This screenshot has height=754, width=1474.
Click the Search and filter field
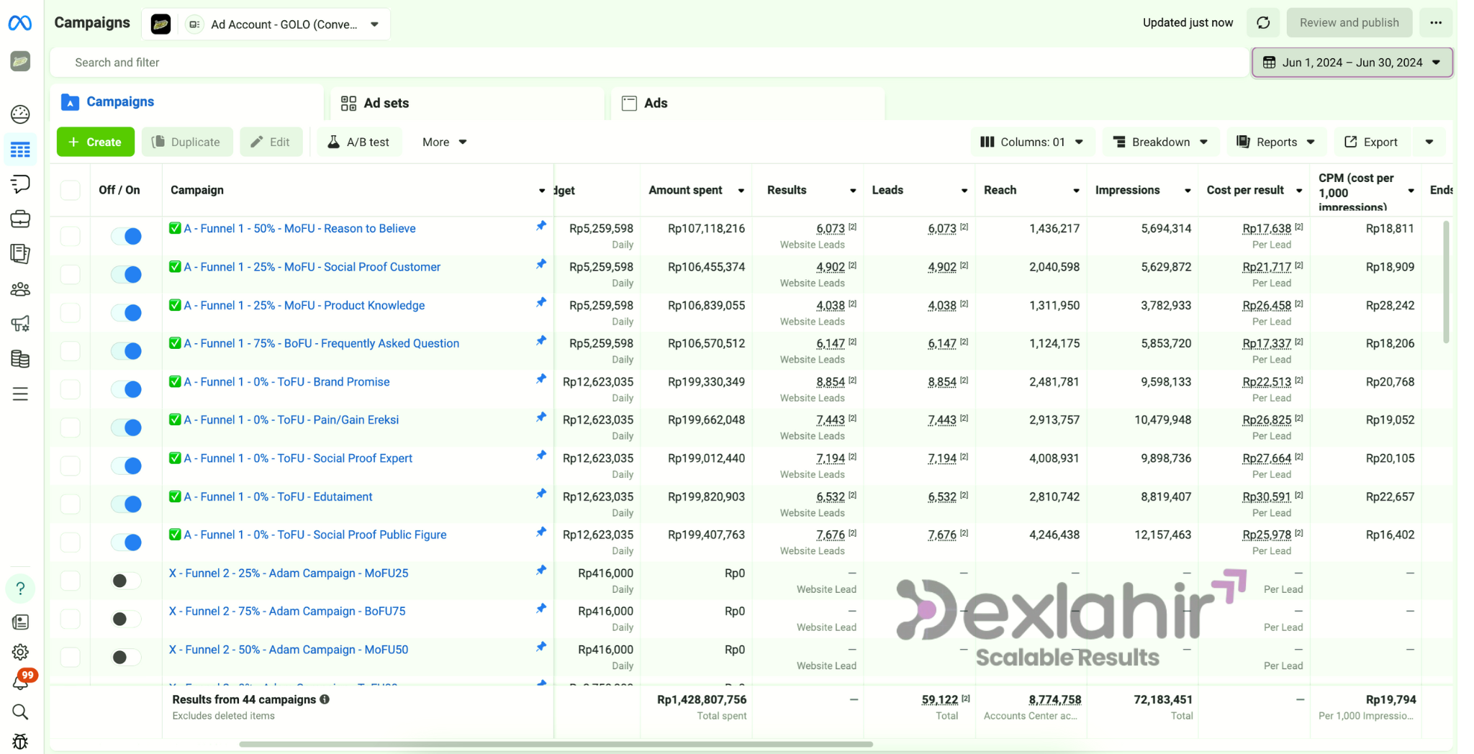click(x=648, y=63)
